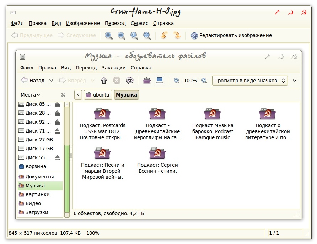This screenshot has width=317, height=244.
Task: Select folder Подкаст: Postcards USSR war 1812
Action: [x=102, y=124]
